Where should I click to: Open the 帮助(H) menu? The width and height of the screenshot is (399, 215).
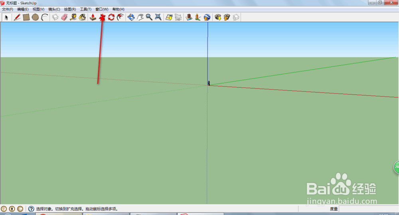point(119,9)
